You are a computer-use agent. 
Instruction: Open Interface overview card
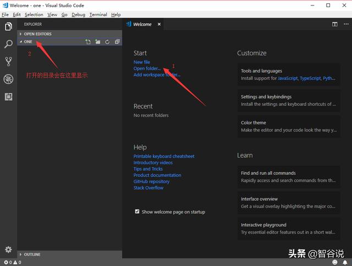pyautogui.click(x=289, y=203)
